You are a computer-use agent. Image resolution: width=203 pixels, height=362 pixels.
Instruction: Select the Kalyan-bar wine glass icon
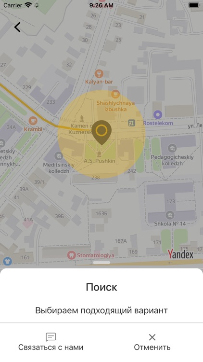point(99,74)
